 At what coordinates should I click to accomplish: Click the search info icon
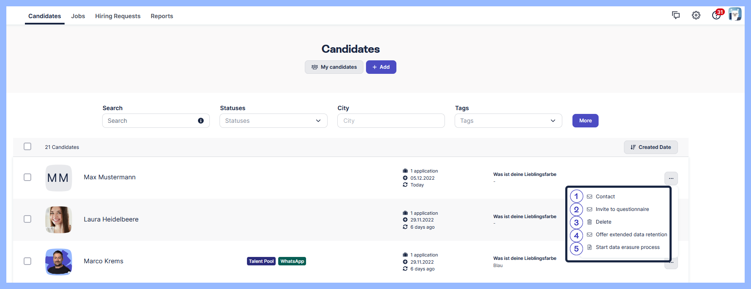[x=201, y=121]
